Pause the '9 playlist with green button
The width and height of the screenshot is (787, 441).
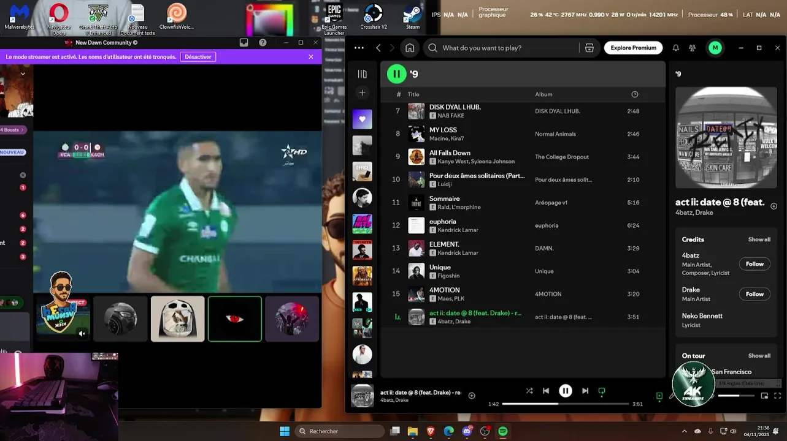click(396, 74)
